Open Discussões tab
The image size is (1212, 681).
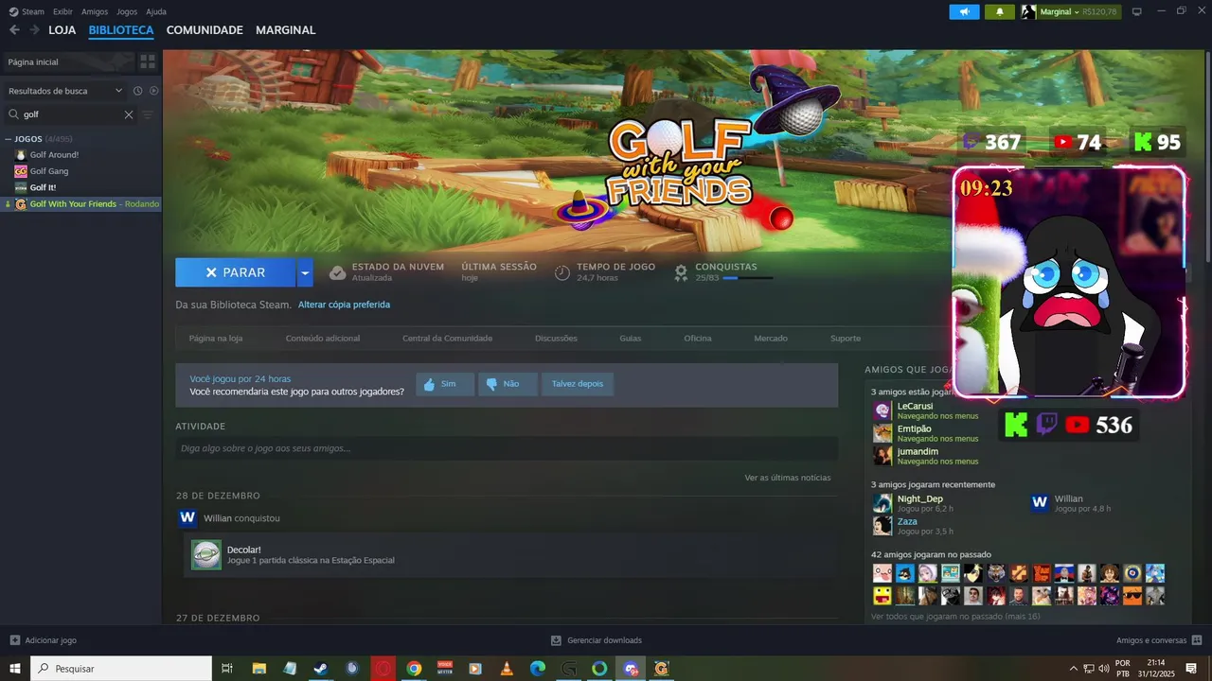pos(556,339)
